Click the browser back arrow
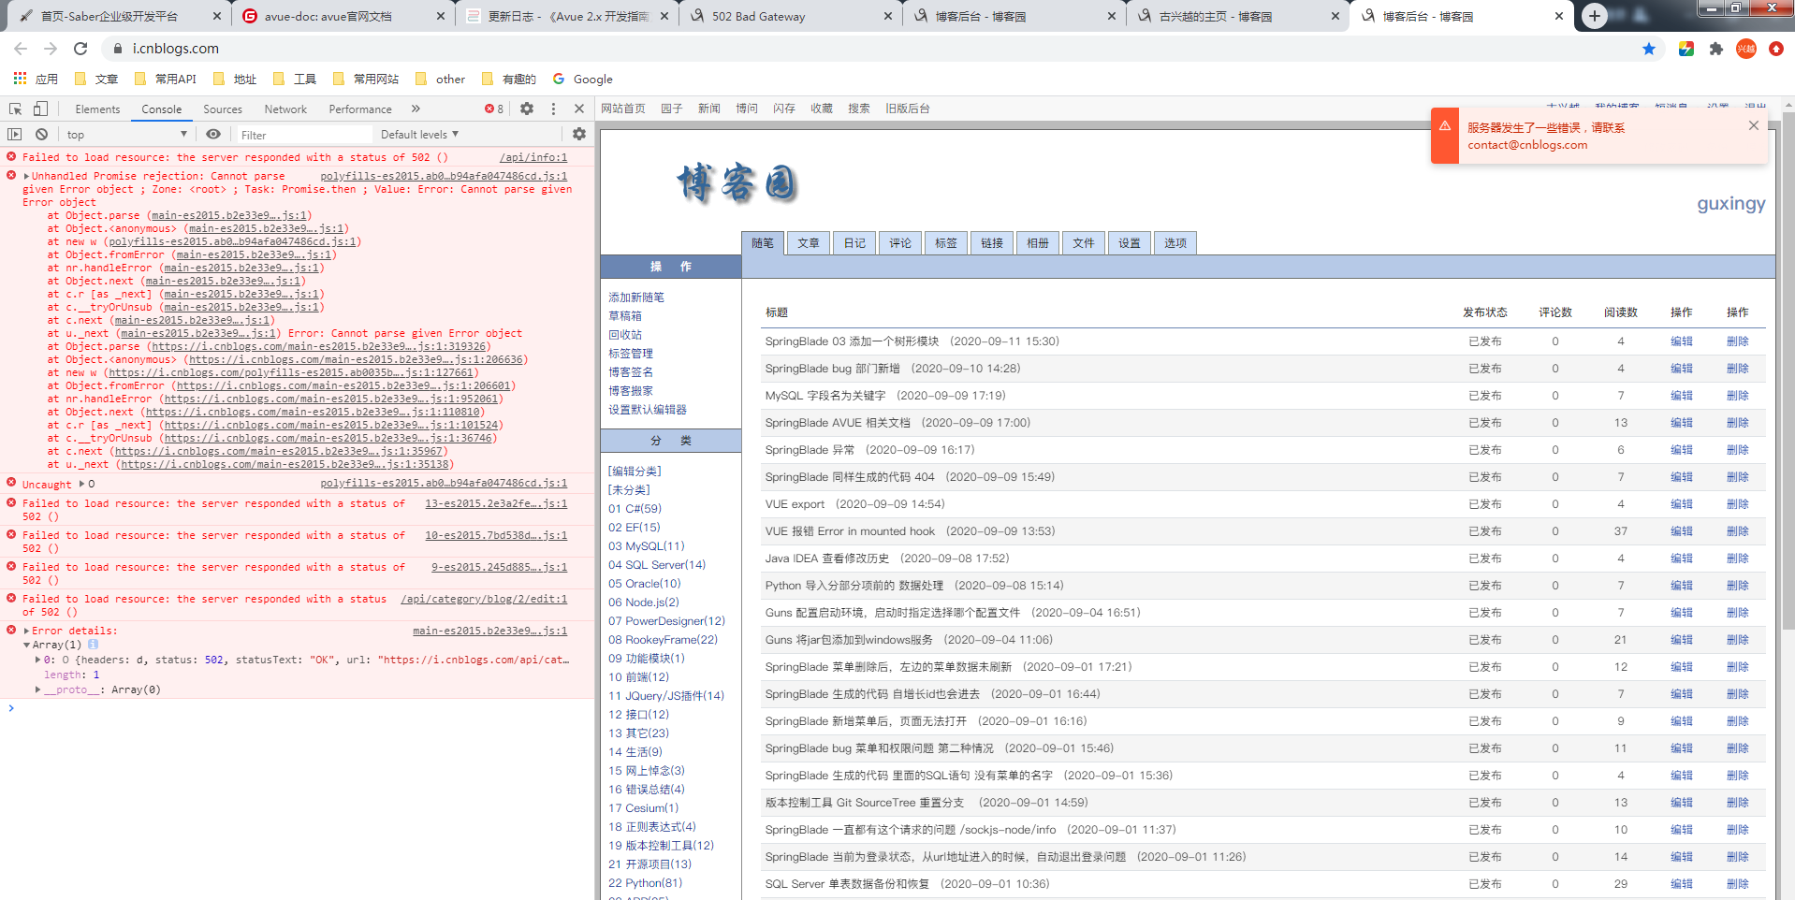 coord(21,49)
